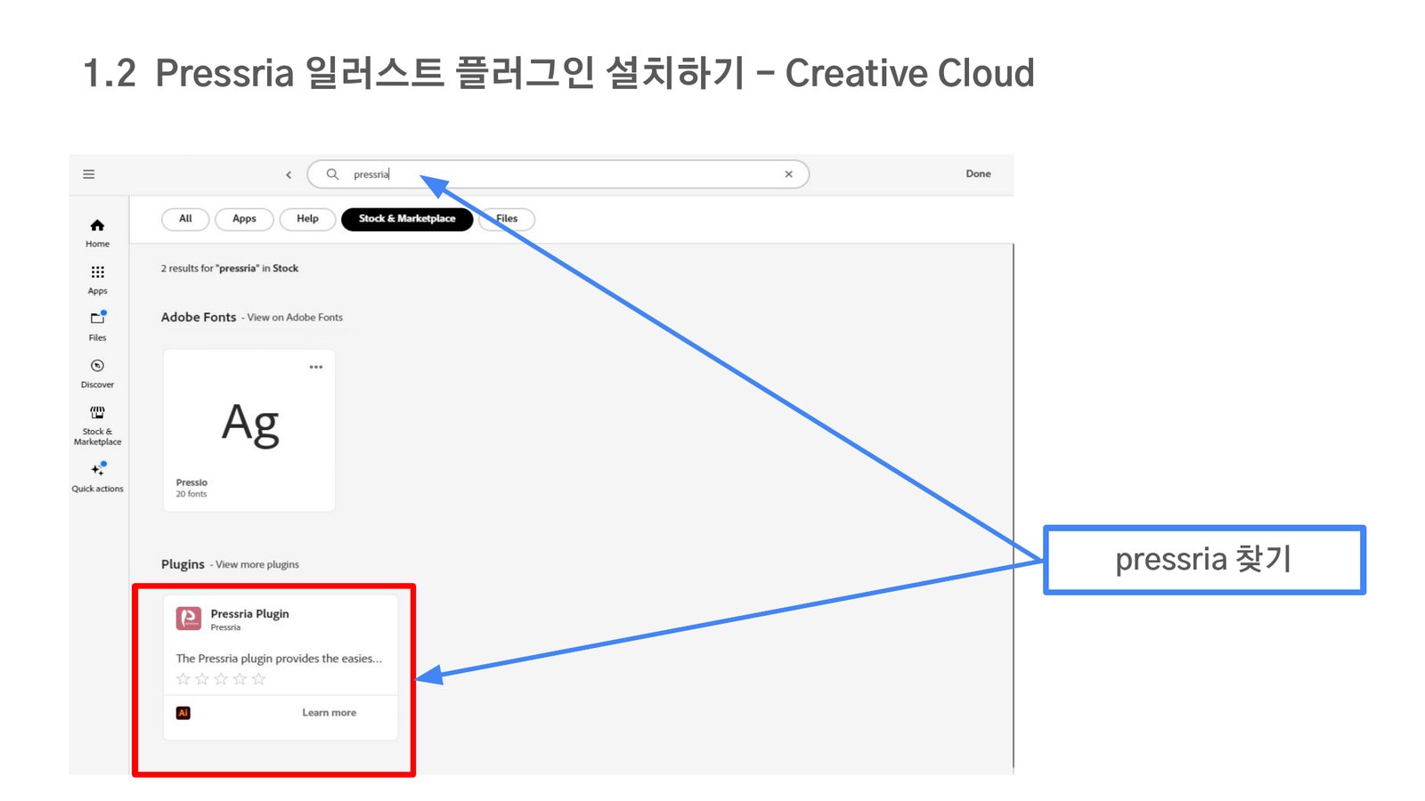Open Discover in the sidebar

[x=98, y=374]
